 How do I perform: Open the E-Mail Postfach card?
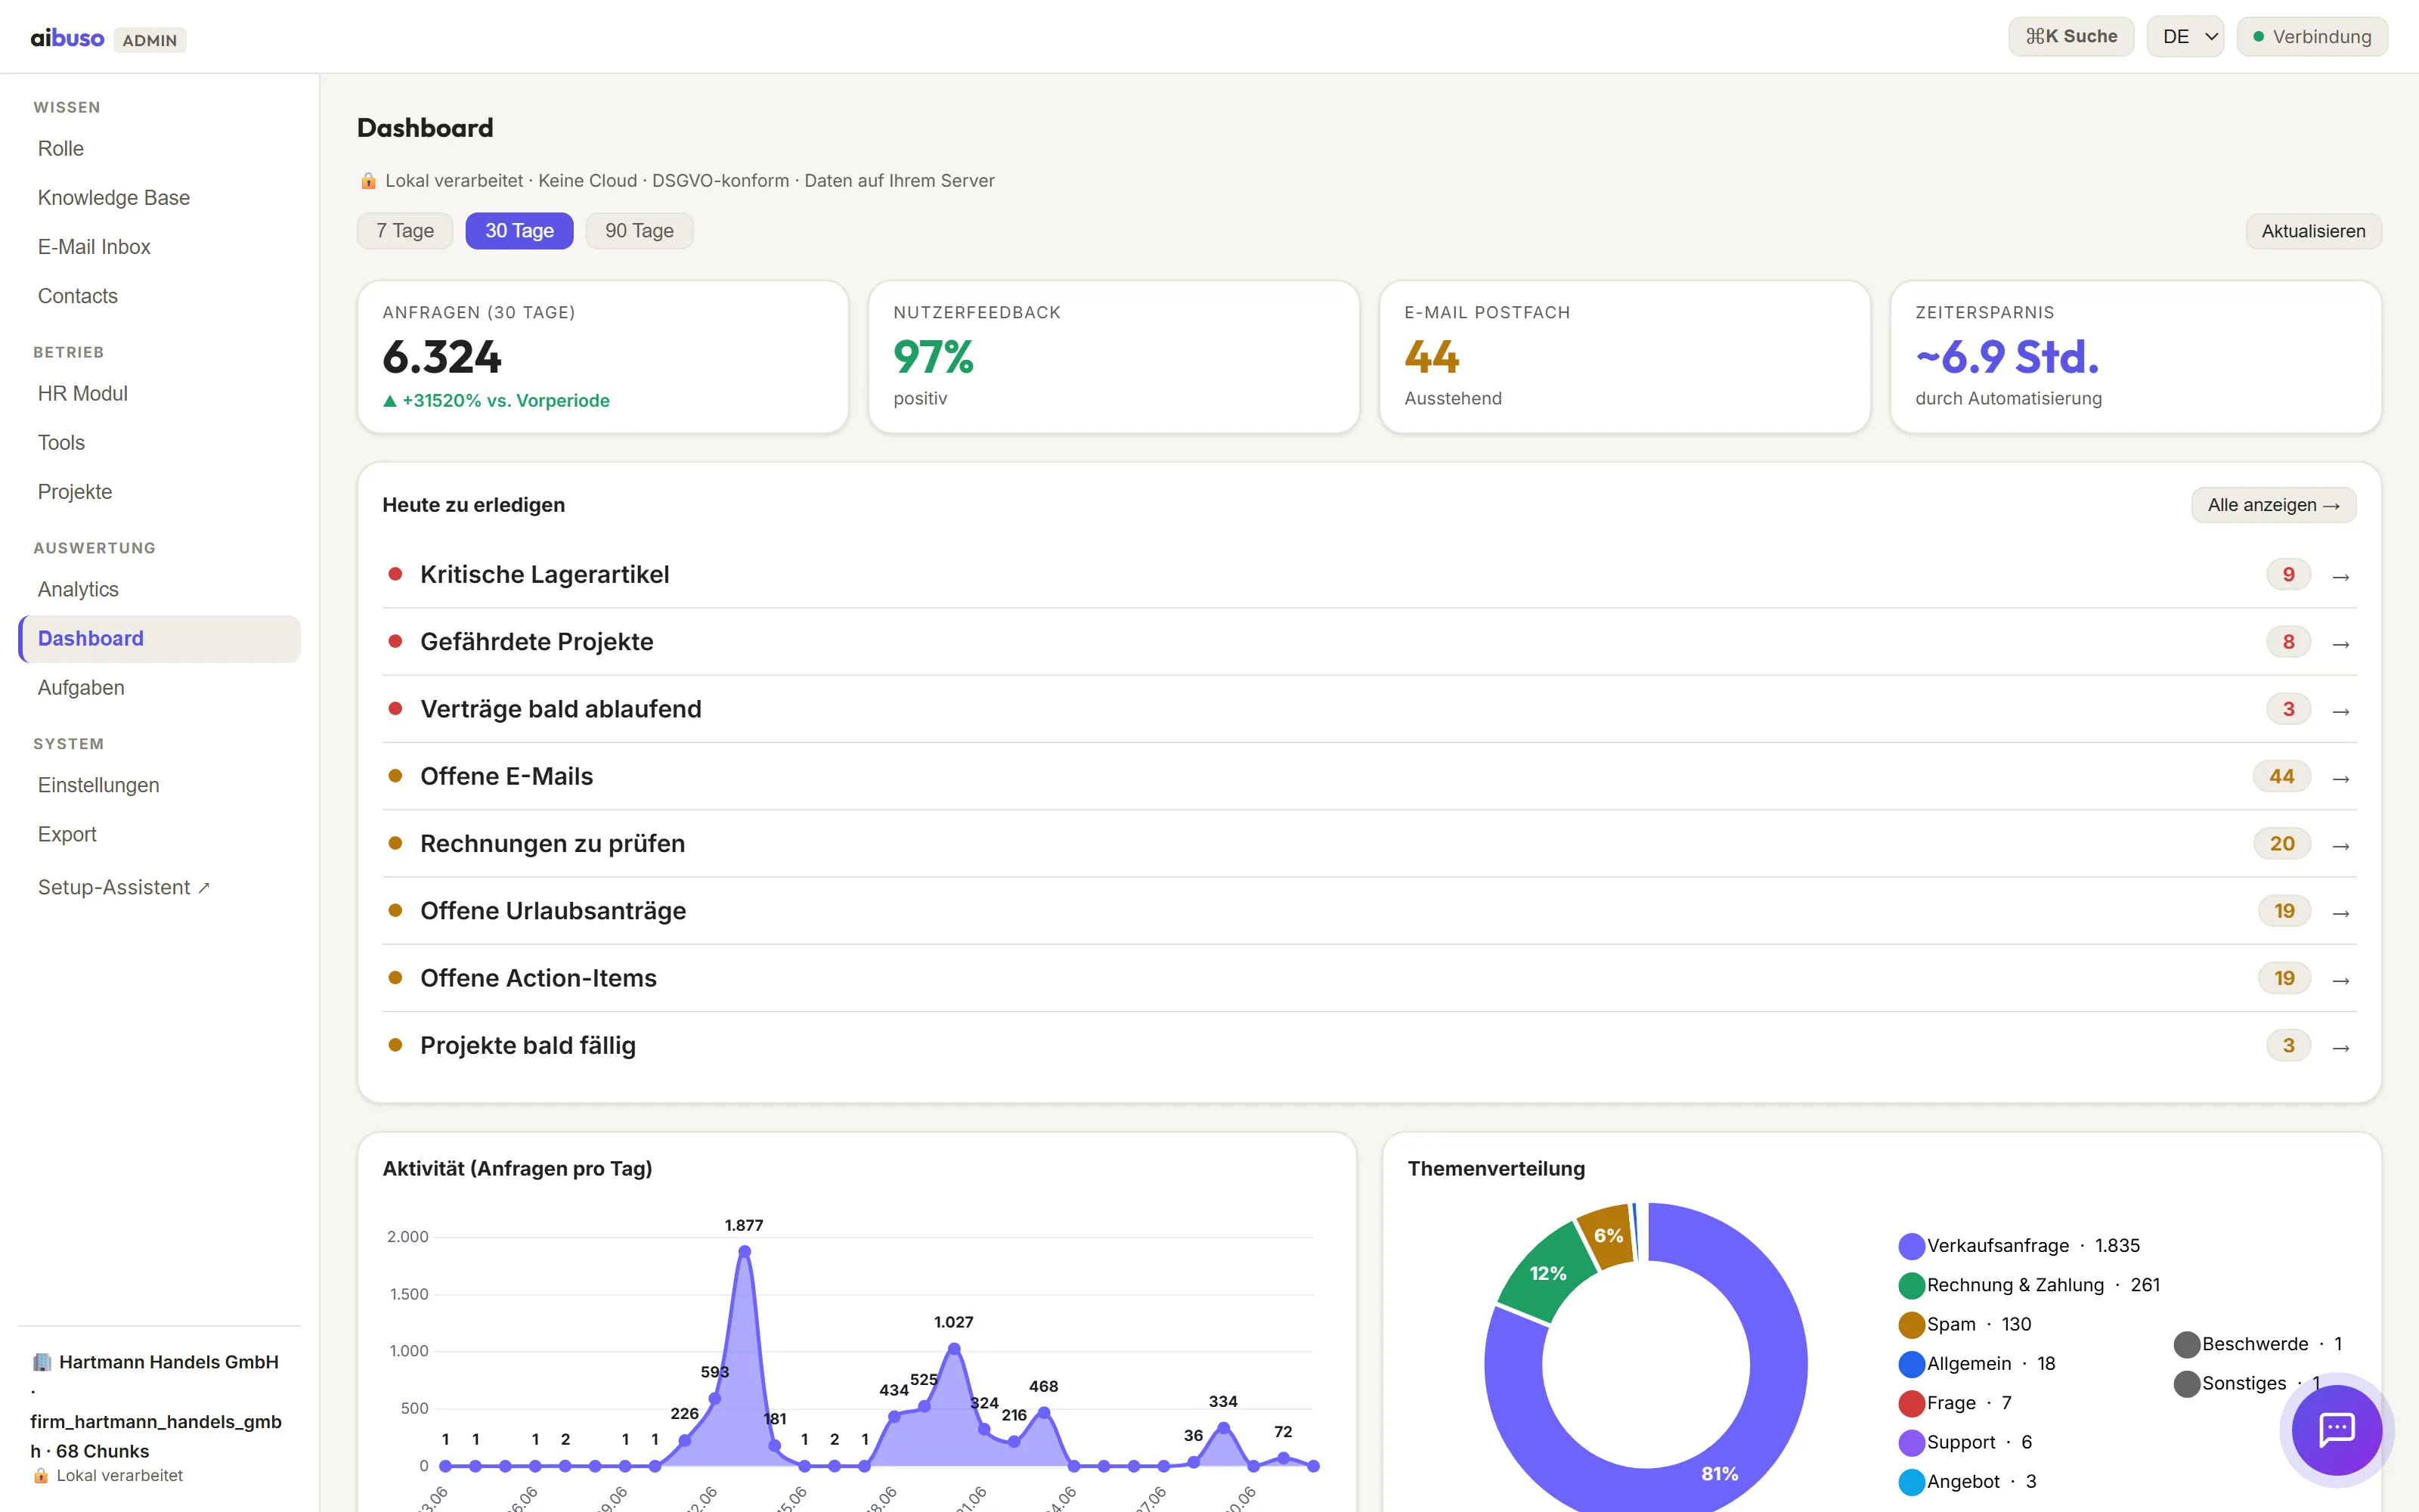pyautogui.click(x=1625, y=357)
